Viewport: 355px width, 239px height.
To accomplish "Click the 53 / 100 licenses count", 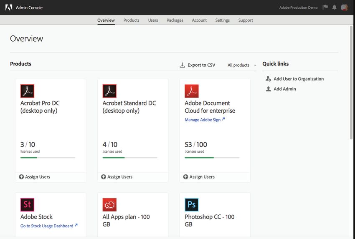I will pyautogui.click(x=196, y=144).
